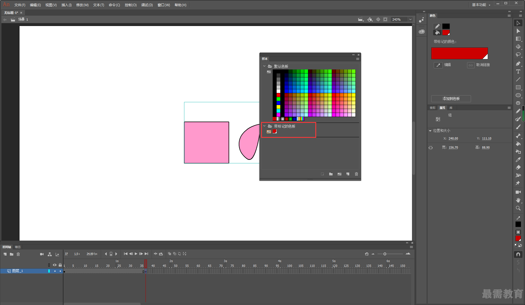
Task: Click the large red tagged color swatch
Action: [459, 53]
